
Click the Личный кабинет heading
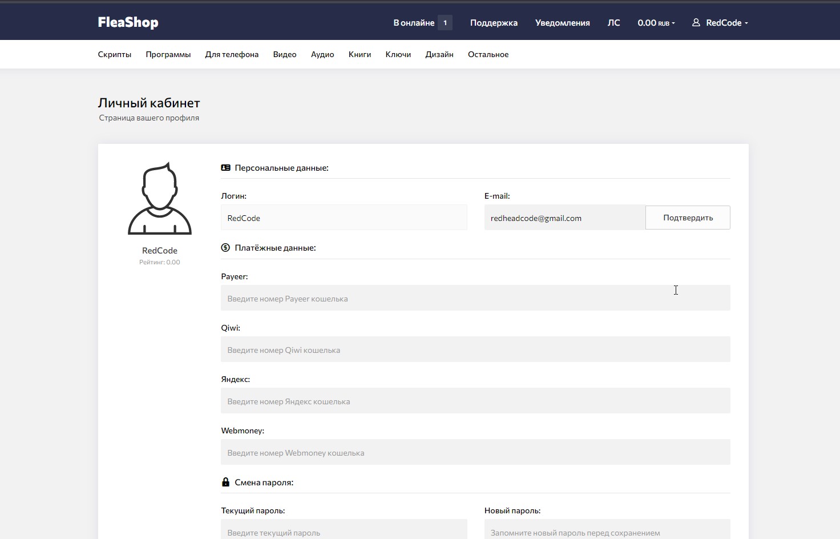tap(149, 103)
